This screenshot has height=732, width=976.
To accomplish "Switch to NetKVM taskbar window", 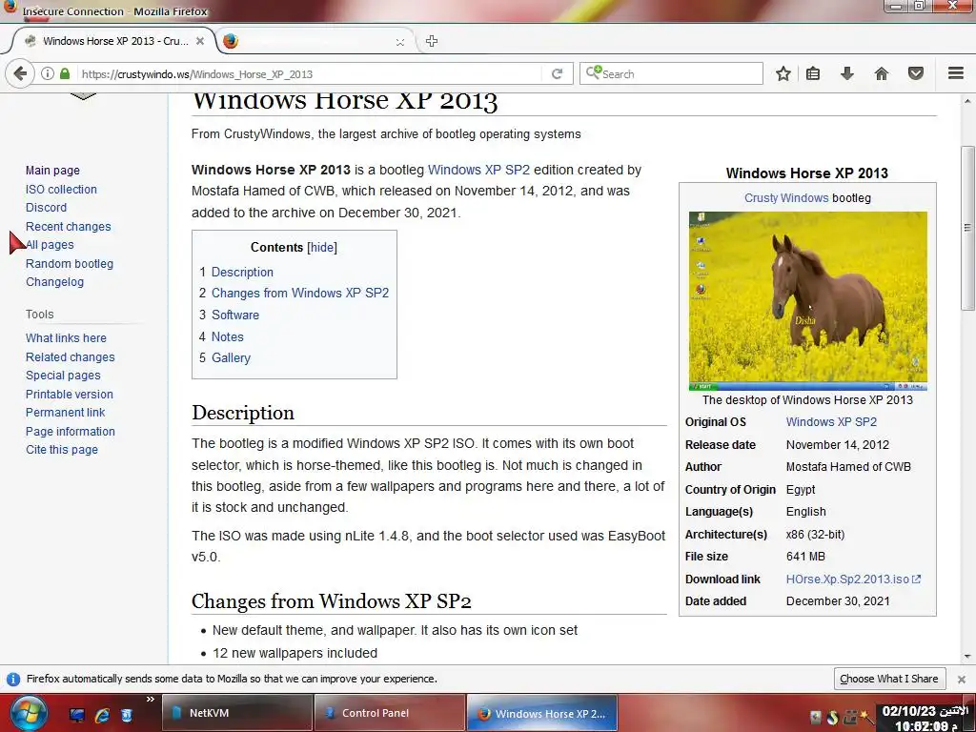I will click(236, 713).
